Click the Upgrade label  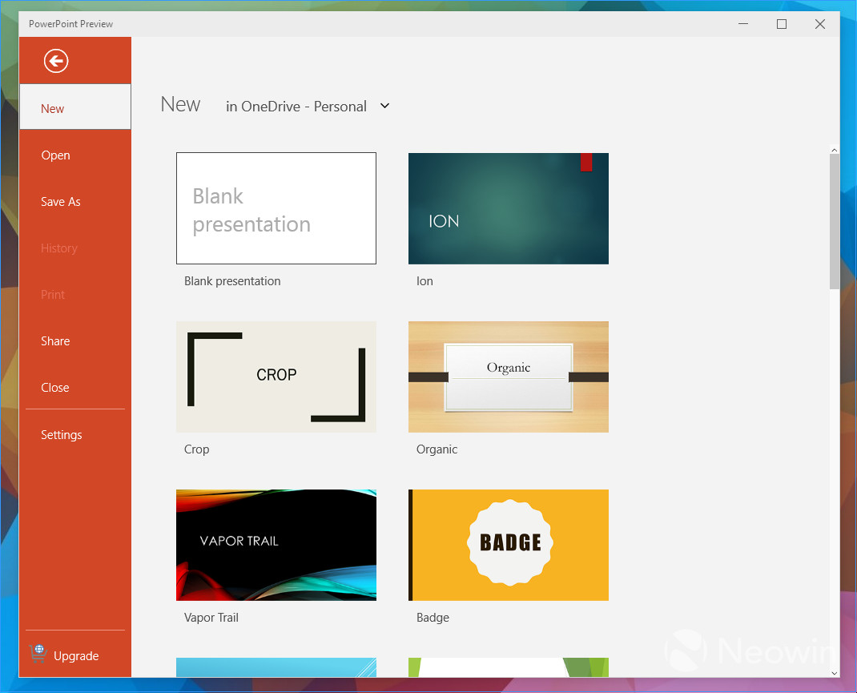(x=74, y=655)
